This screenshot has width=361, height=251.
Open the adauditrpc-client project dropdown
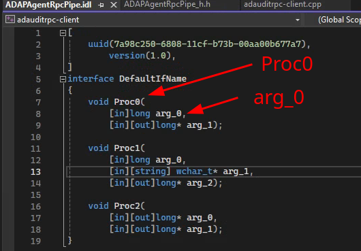click(x=298, y=20)
